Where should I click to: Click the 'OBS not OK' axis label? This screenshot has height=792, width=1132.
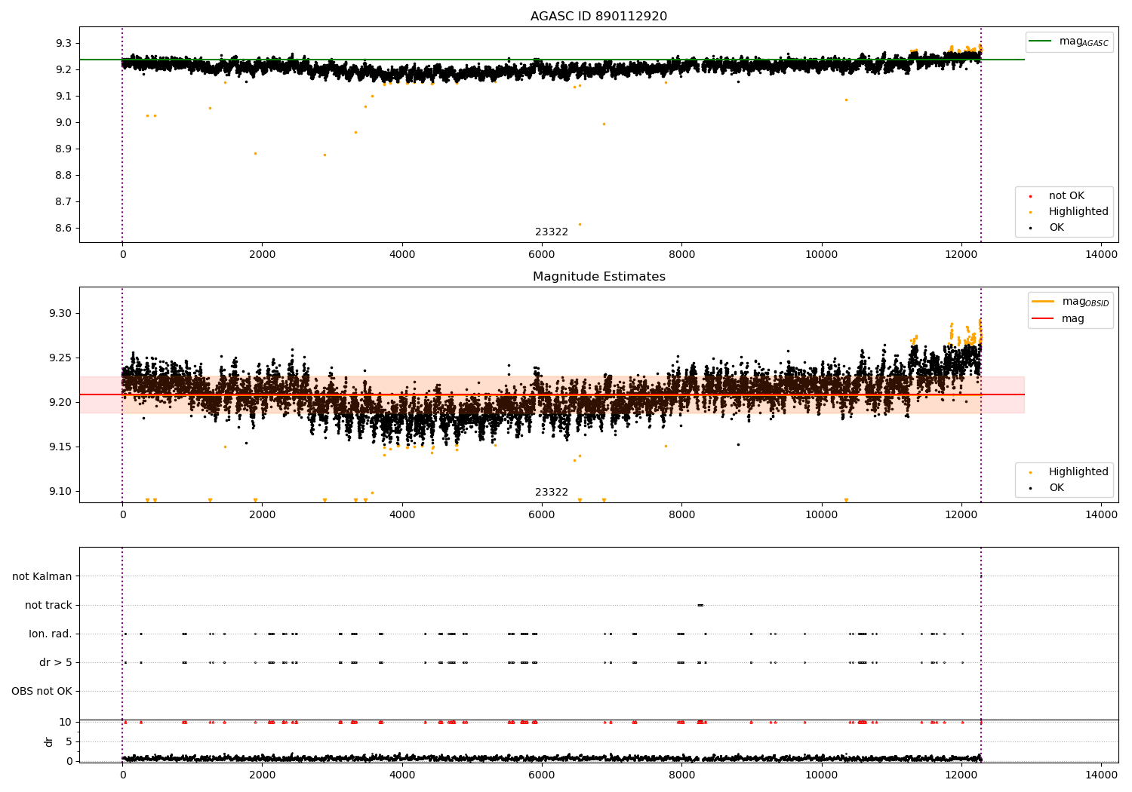(42, 691)
